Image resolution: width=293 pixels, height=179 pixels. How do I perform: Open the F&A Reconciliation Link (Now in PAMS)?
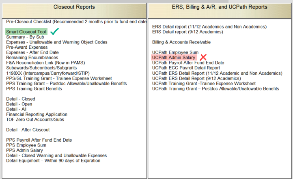point(45,63)
